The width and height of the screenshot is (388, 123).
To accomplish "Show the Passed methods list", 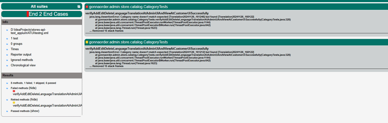I will (35, 111).
